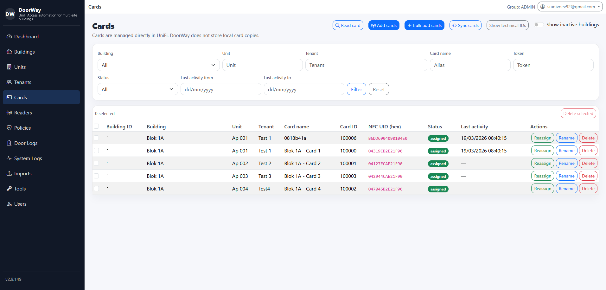Screen dimensions: 606x290
Task: Open the Status filter dropdown
Action: tap(137, 89)
